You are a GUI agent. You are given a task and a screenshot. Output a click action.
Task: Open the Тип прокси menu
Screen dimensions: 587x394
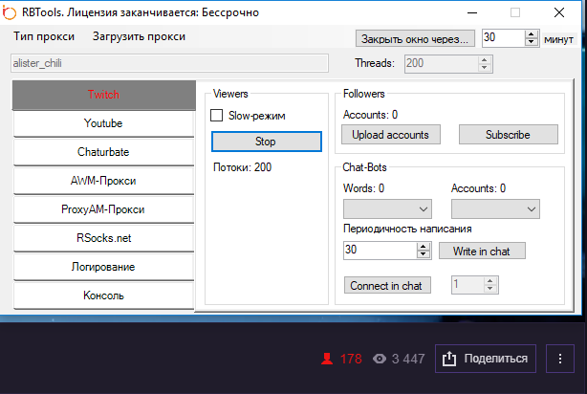pyautogui.click(x=44, y=36)
